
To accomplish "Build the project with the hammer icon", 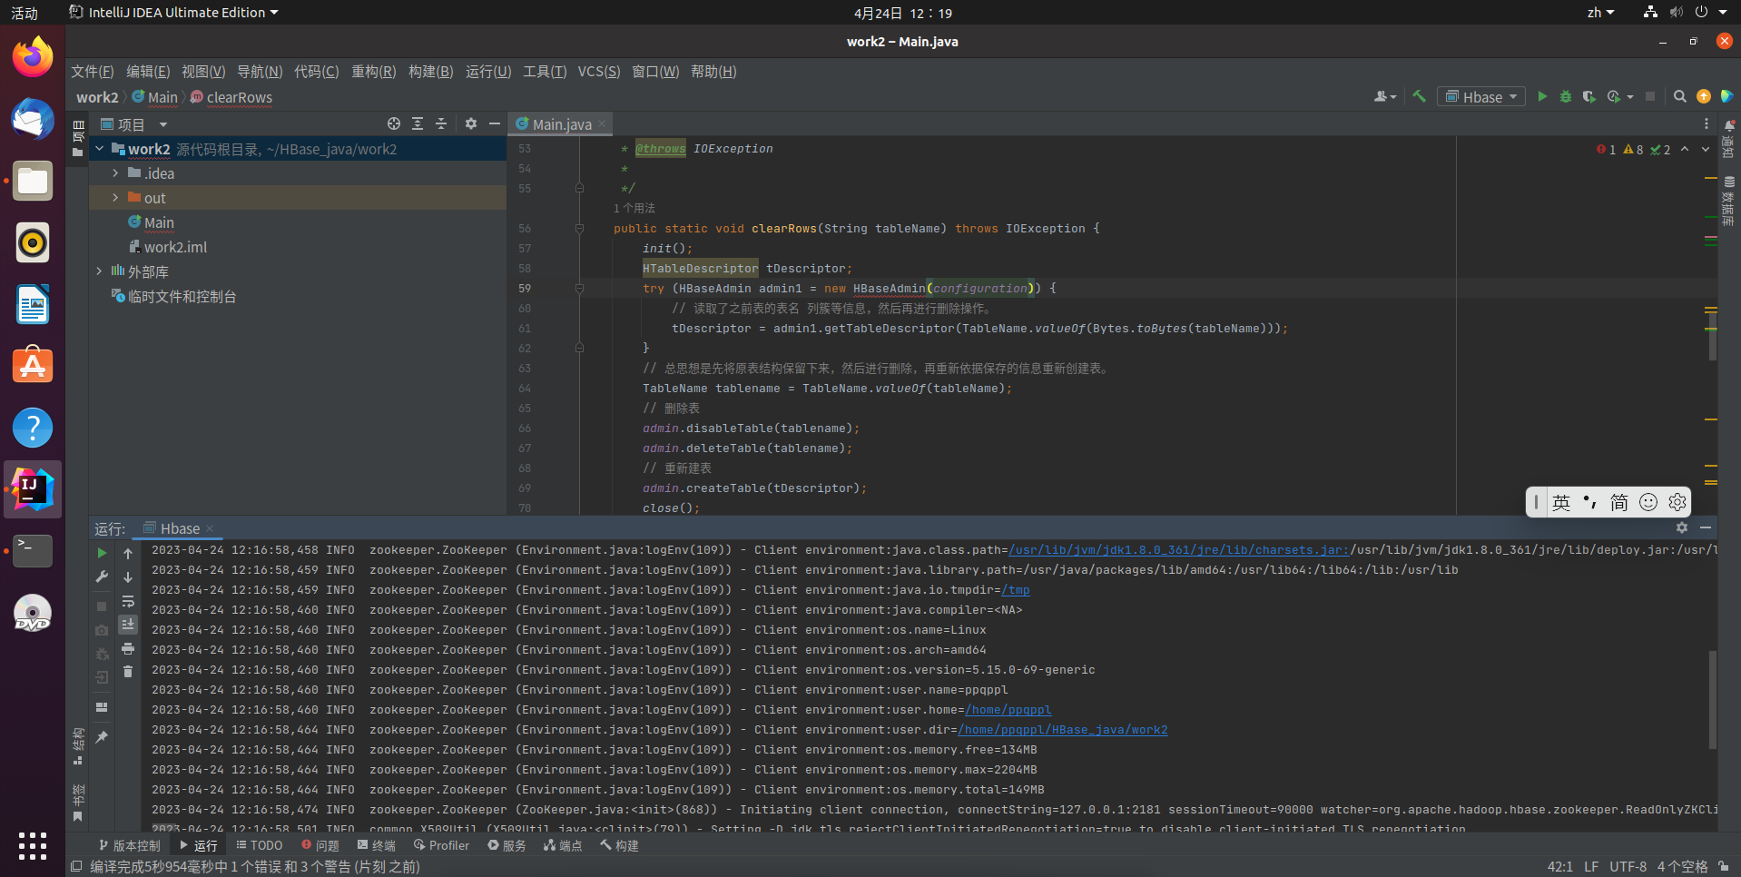I will point(1420,96).
